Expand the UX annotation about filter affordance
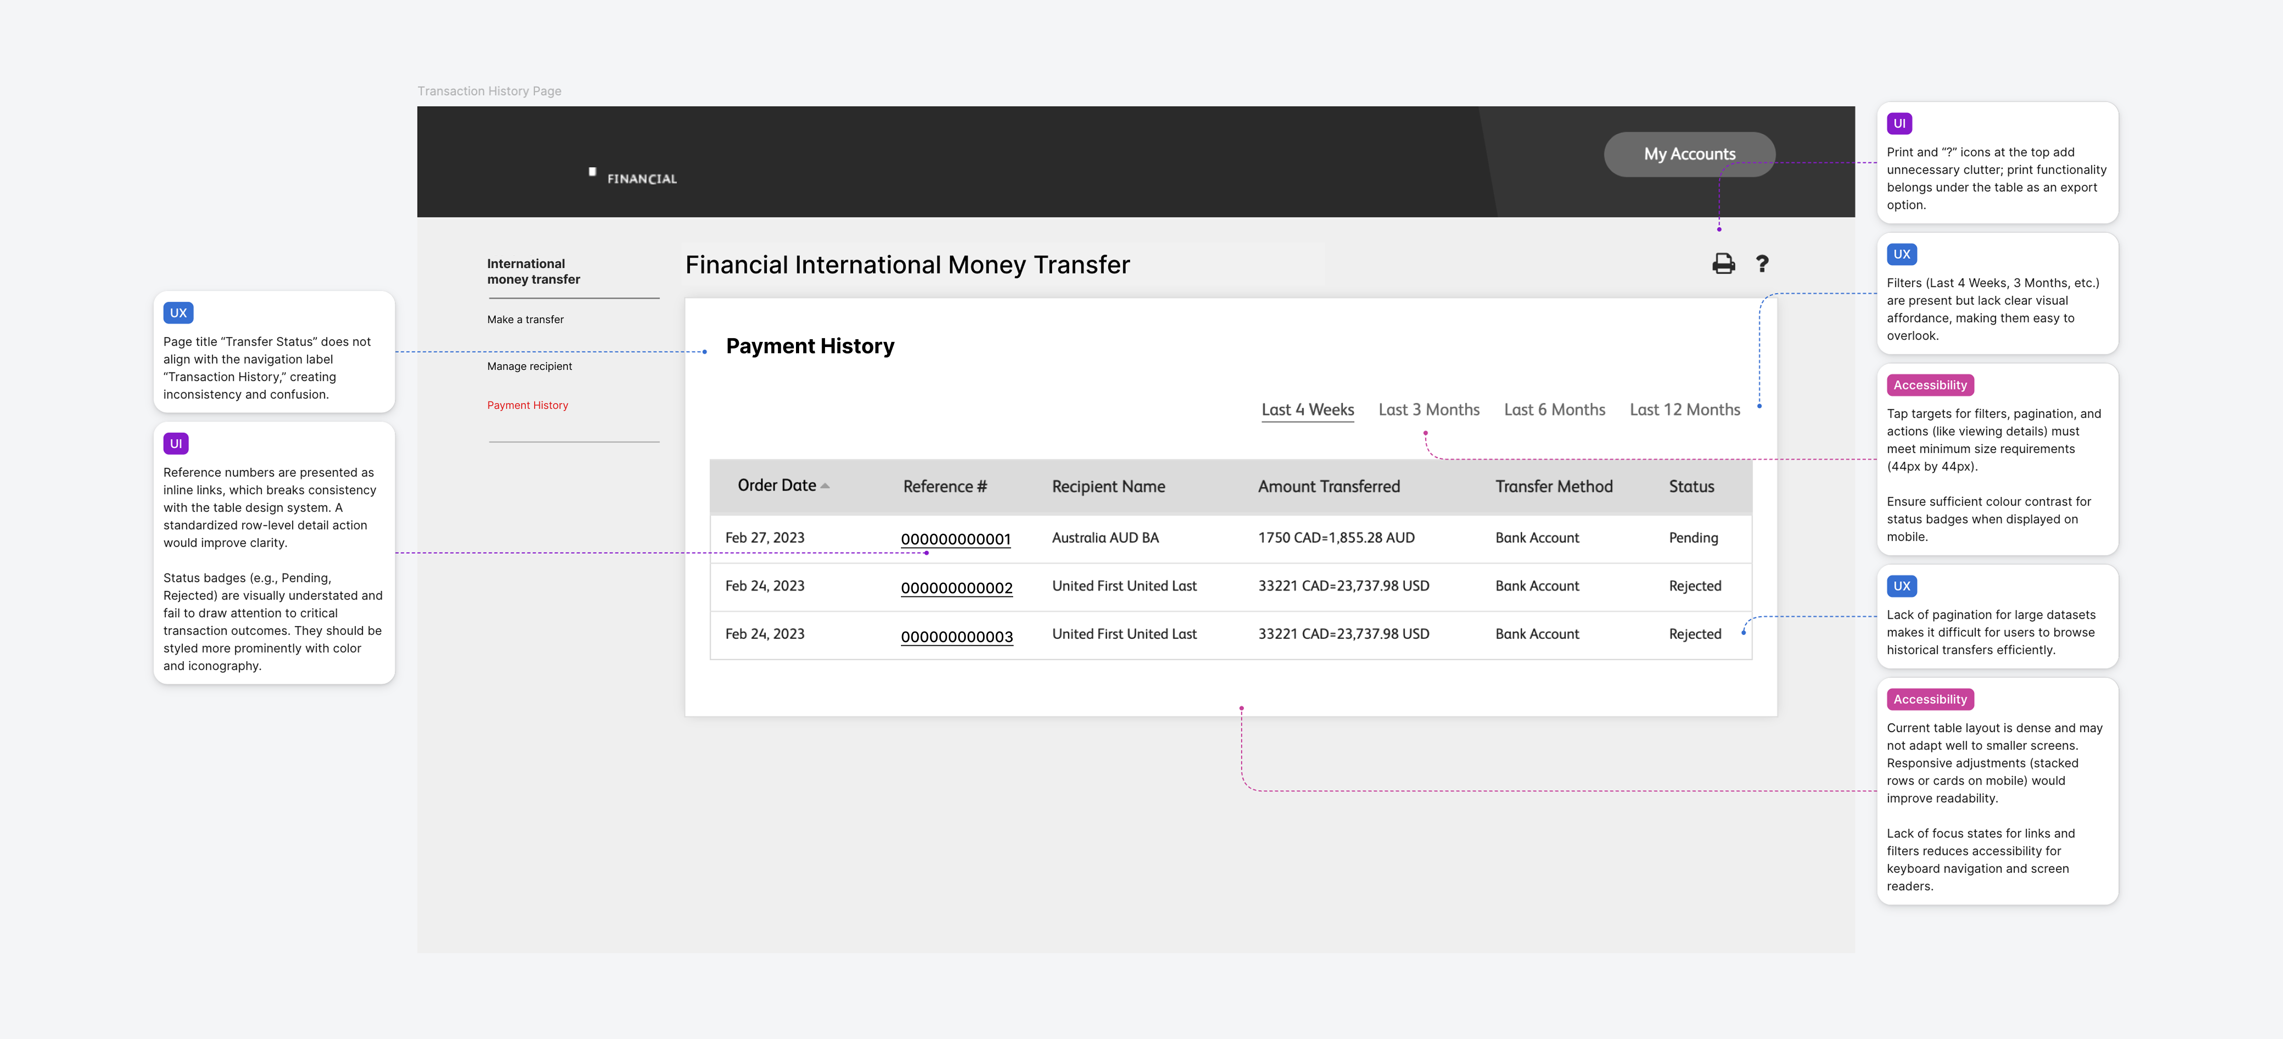This screenshot has height=1039, width=2283. (1902, 254)
